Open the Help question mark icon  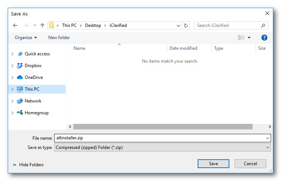click(264, 38)
